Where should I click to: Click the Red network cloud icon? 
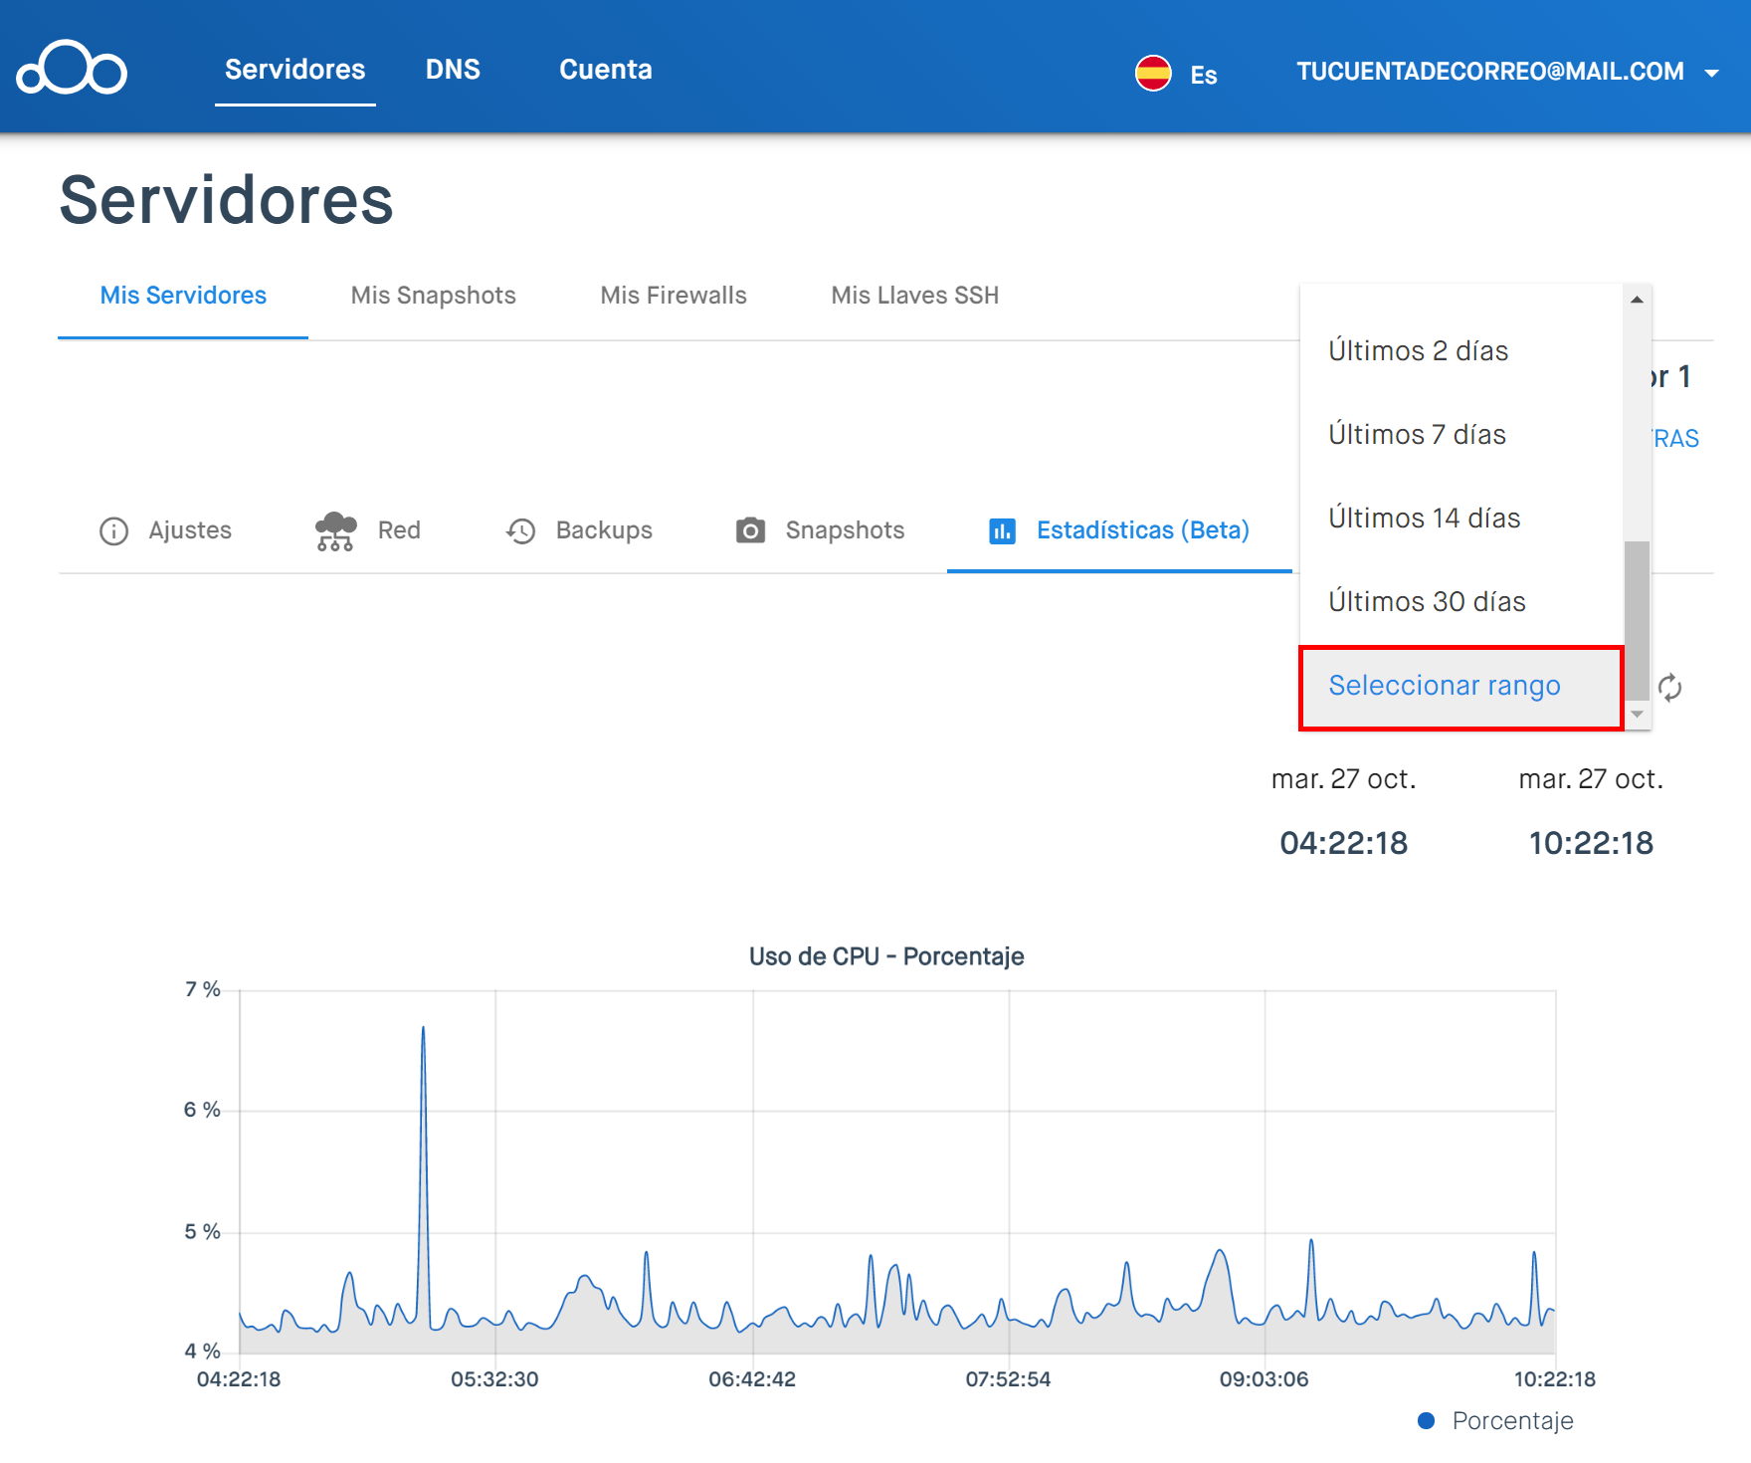pos(335,530)
